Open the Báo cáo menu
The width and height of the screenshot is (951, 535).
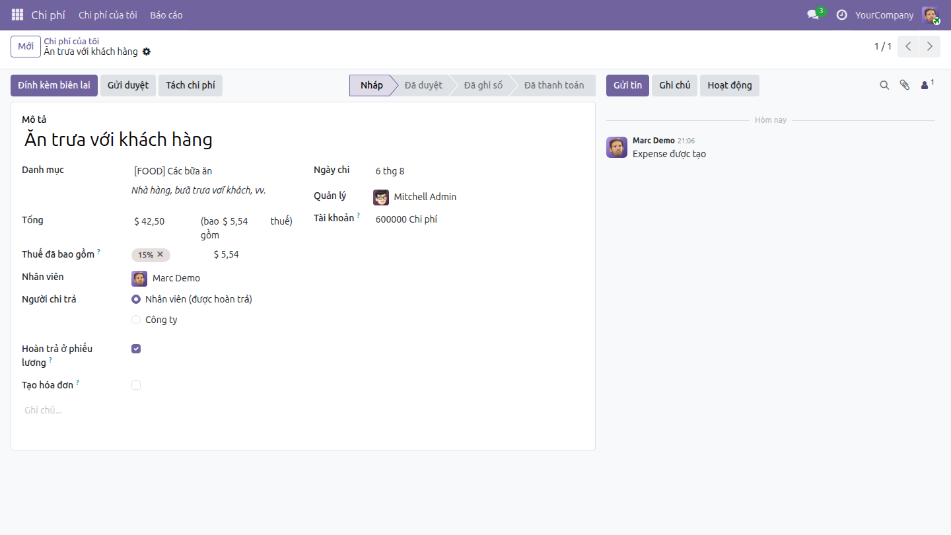[x=166, y=15]
